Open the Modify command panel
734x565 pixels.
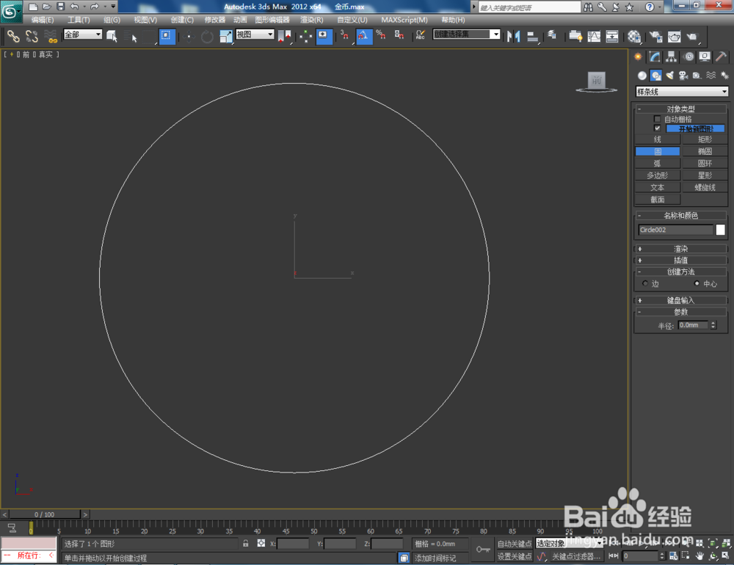[x=653, y=57]
